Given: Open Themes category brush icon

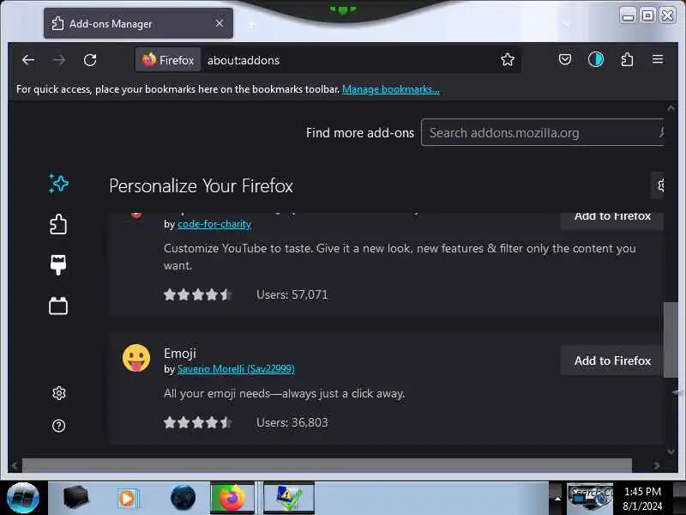Looking at the screenshot, I should coord(58,265).
